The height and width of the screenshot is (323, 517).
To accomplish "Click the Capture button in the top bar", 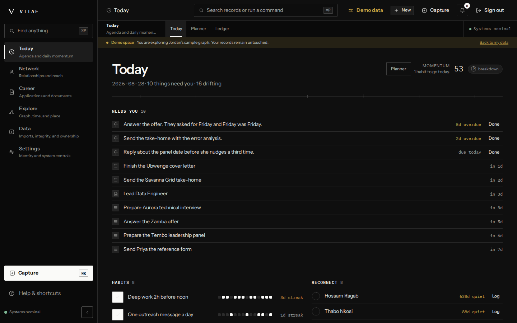I will [x=436, y=10].
